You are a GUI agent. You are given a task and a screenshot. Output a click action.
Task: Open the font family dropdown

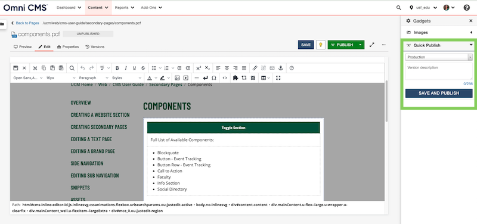click(x=28, y=78)
